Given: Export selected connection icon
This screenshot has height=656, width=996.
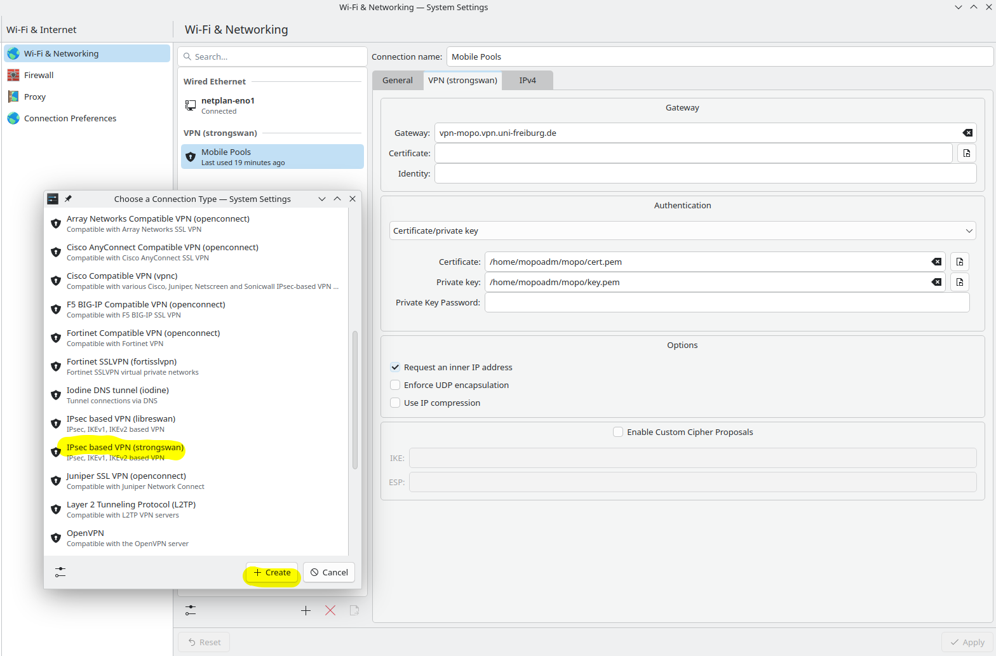Looking at the screenshot, I should 354,610.
